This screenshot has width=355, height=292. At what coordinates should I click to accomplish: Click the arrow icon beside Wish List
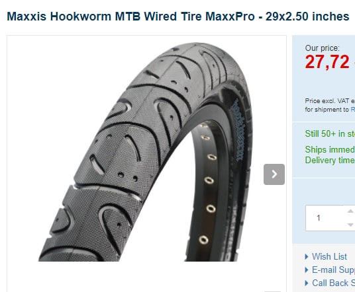click(307, 256)
